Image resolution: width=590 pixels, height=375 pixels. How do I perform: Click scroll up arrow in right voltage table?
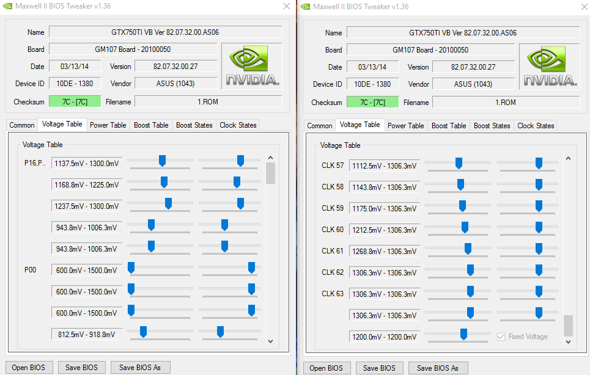tap(568, 159)
